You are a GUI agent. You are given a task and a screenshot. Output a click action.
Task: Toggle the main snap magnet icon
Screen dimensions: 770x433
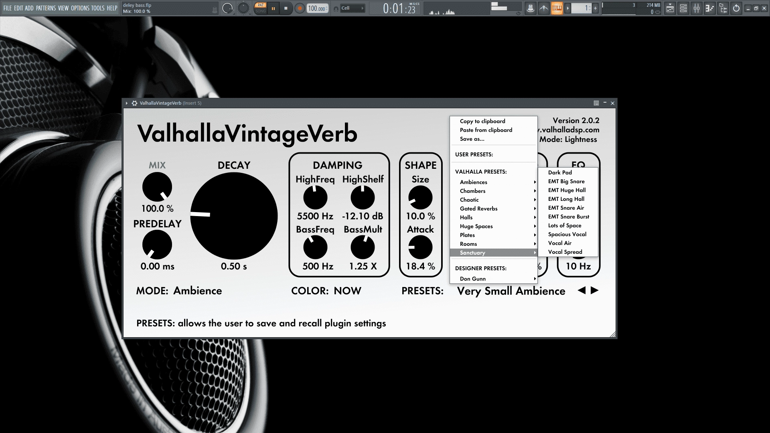pyautogui.click(x=336, y=8)
